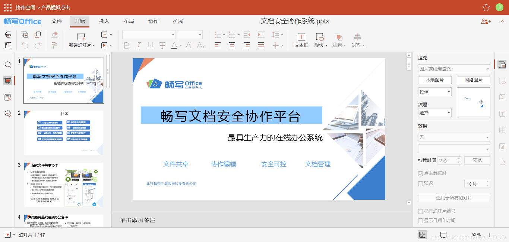This screenshot has height=244, width=509.
Task: Open search magnifier in left sidebar
Action: [x=8, y=65]
